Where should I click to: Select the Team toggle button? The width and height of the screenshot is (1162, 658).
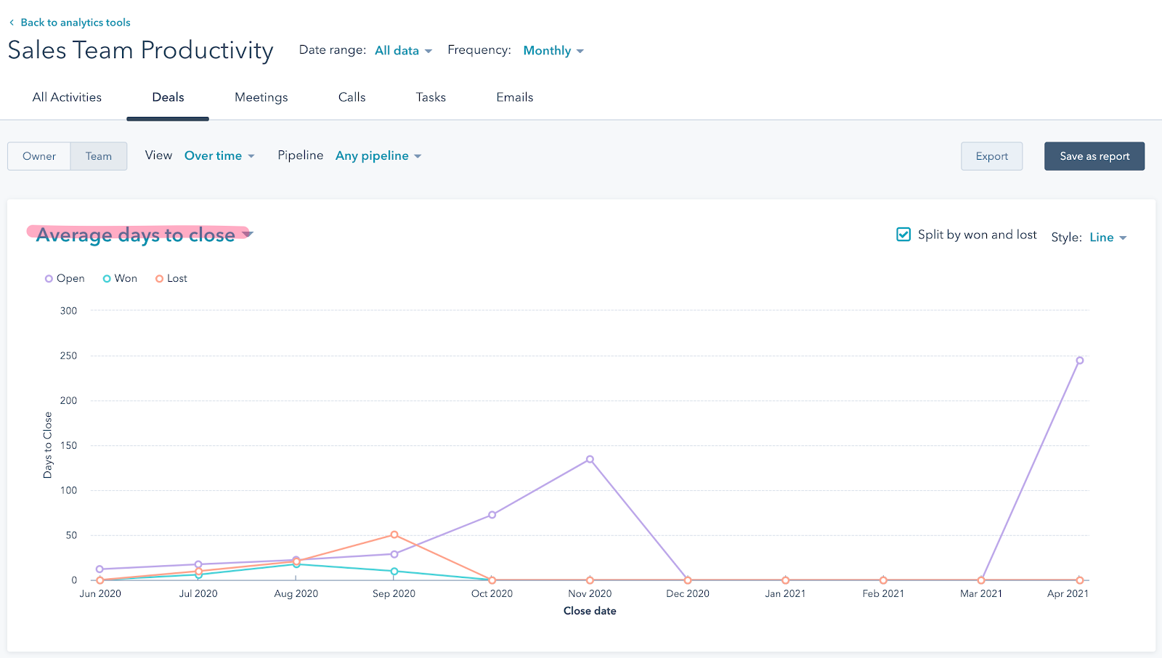99,156
